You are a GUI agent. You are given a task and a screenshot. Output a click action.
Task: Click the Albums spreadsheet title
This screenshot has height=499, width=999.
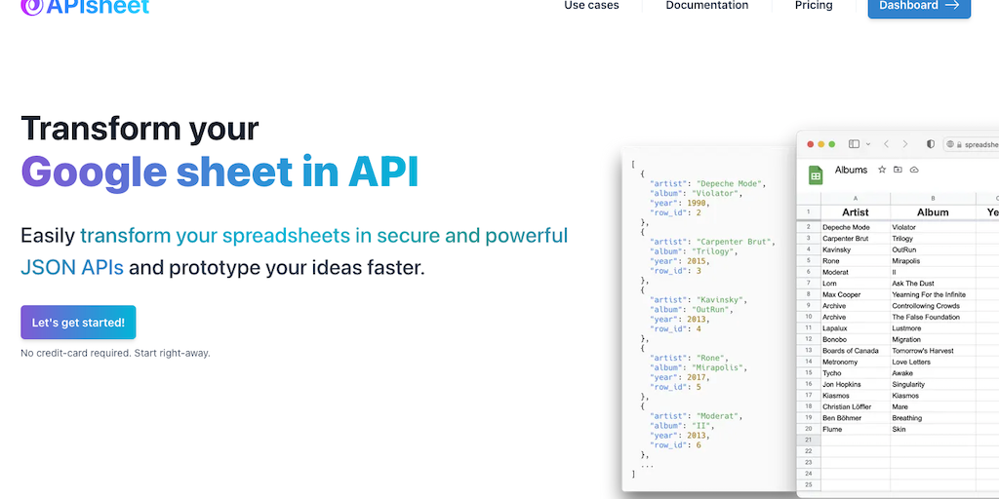851,170
